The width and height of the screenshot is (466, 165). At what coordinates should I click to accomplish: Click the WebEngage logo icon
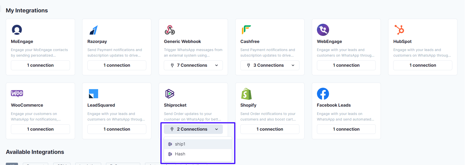click(323, 30)
